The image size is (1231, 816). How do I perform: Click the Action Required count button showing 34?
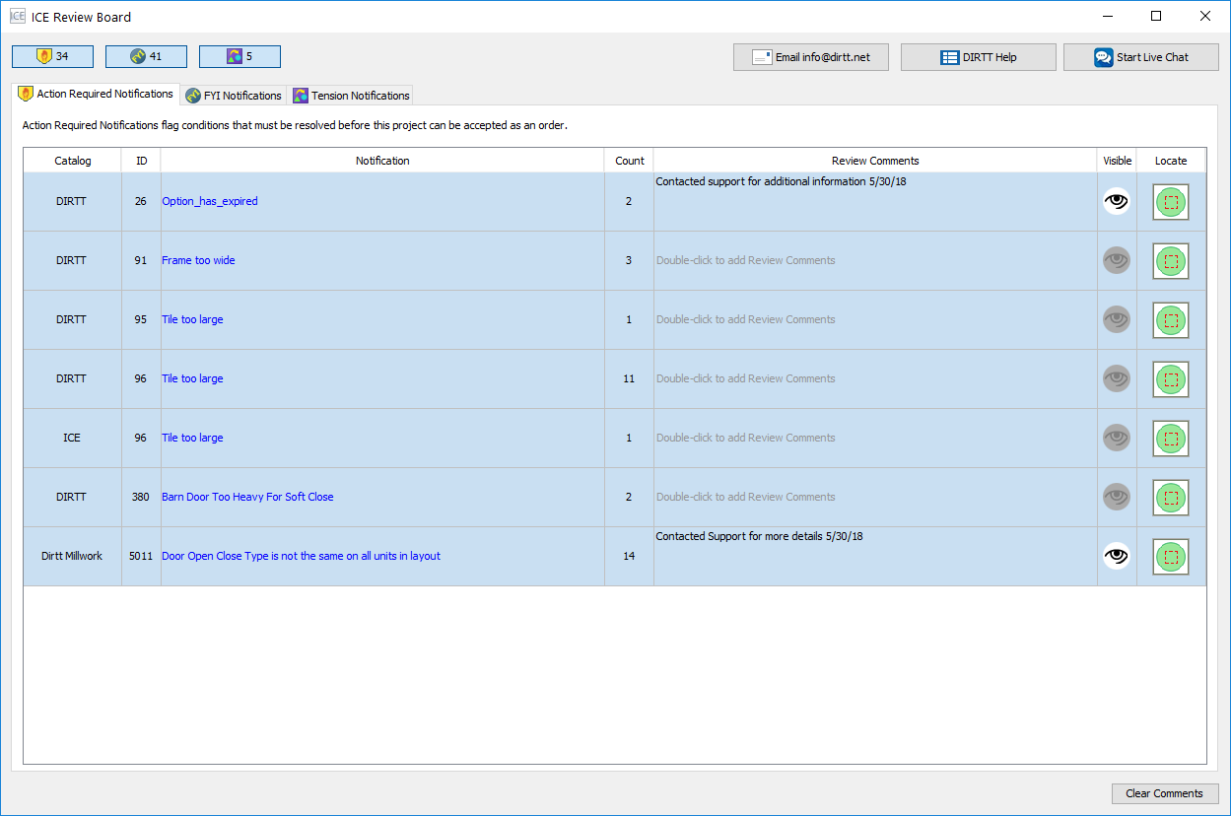(52, 57)
